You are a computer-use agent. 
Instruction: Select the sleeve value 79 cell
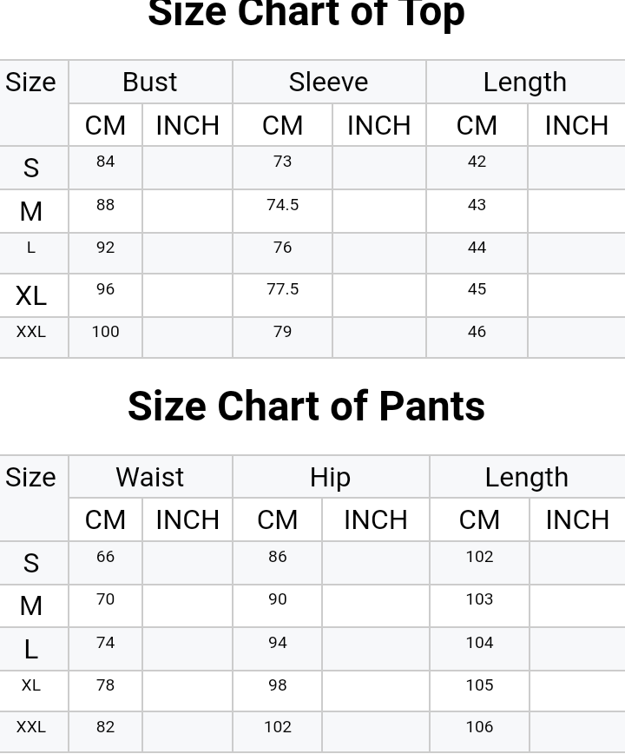[282, 332]
